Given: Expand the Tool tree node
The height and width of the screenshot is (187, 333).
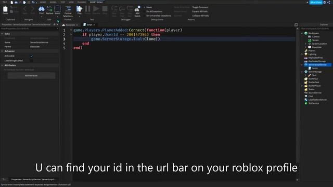Looking at the screenshot, I should point(305,75).
